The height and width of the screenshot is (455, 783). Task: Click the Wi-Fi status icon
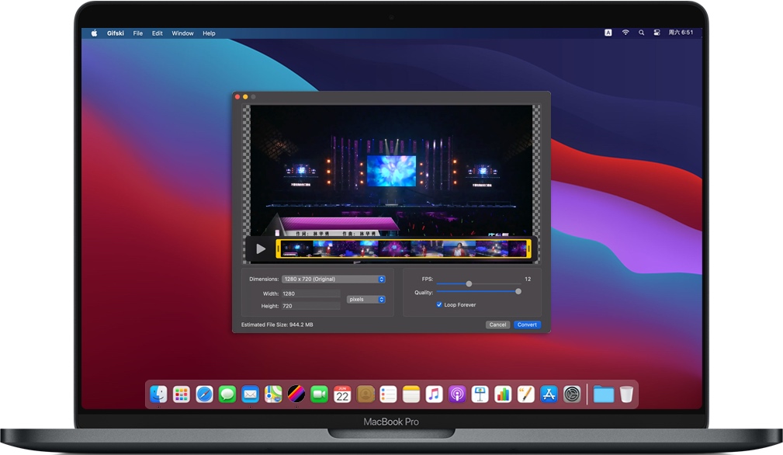[625, 33]
